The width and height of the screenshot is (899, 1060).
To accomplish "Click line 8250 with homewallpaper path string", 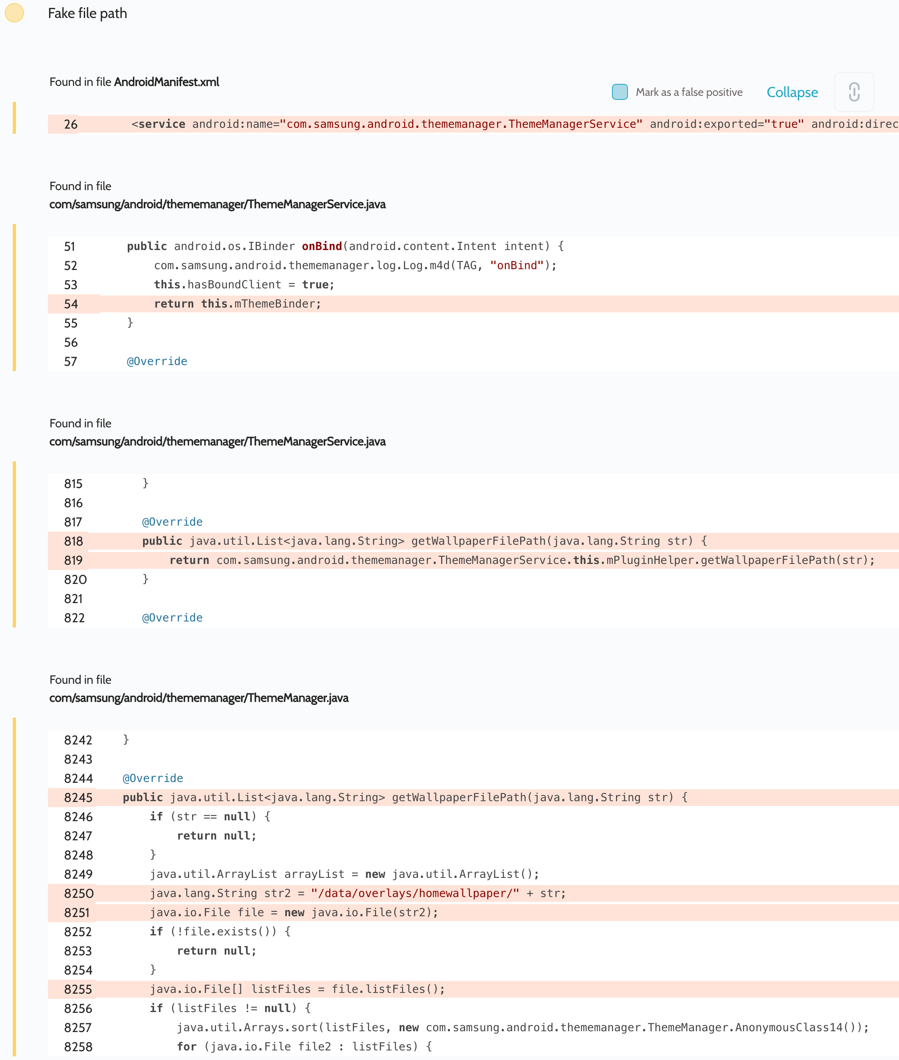I will click(357, 893).
